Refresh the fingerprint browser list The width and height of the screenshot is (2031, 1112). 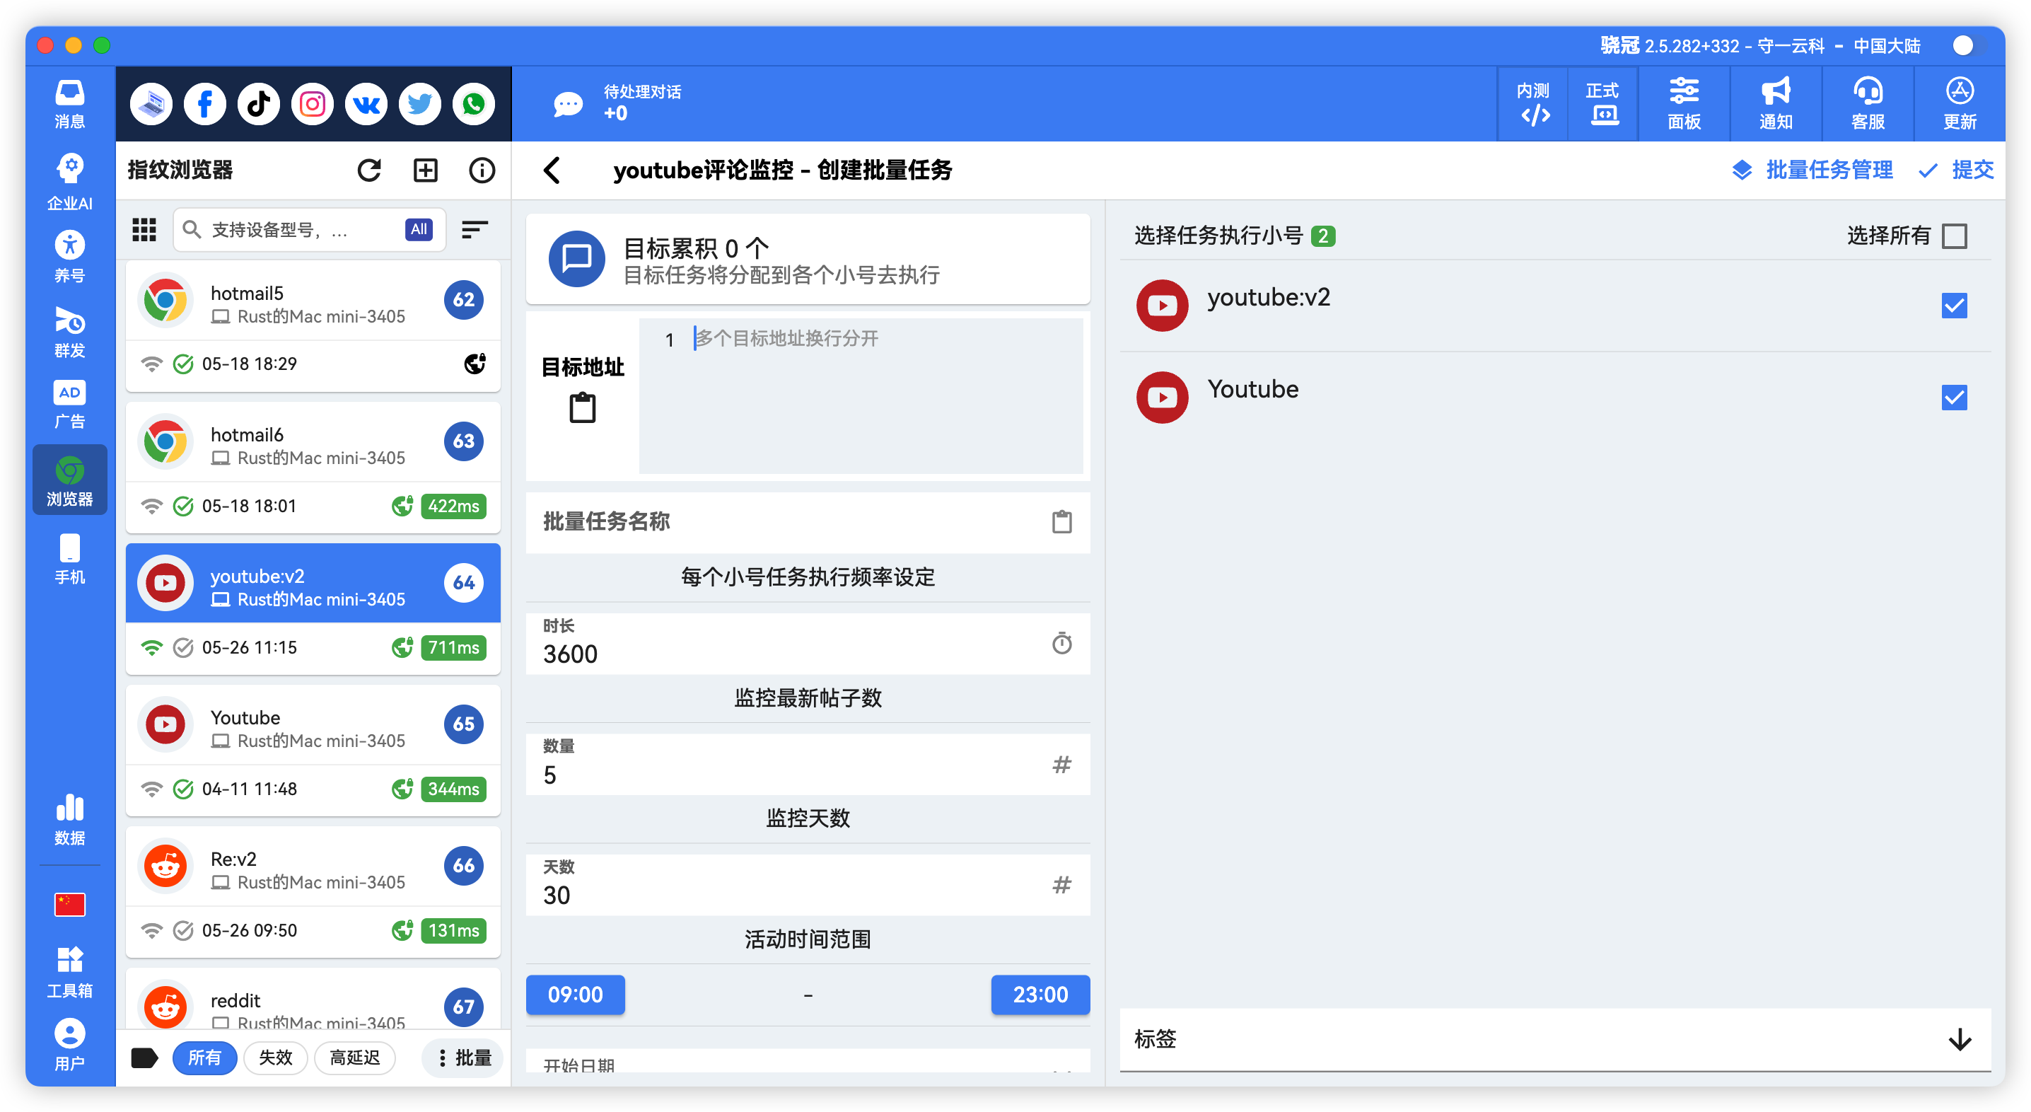[370, 170]
